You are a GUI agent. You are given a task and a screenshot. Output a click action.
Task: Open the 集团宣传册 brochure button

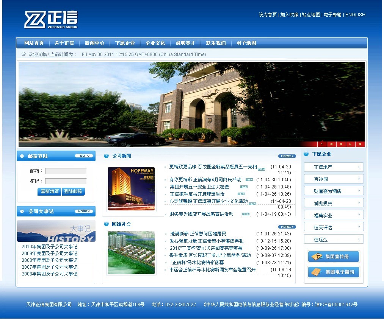(334, 257)
